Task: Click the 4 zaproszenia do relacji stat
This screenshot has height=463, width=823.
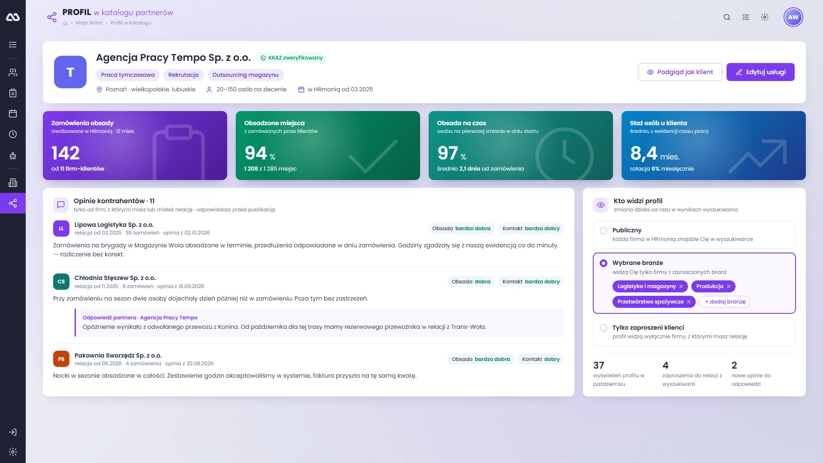Action: [692, 374]
